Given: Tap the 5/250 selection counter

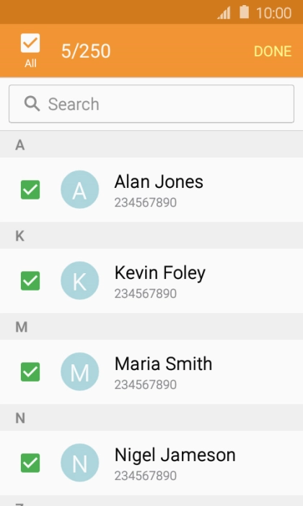Looking at the screenshot, I should click(86, 51).
